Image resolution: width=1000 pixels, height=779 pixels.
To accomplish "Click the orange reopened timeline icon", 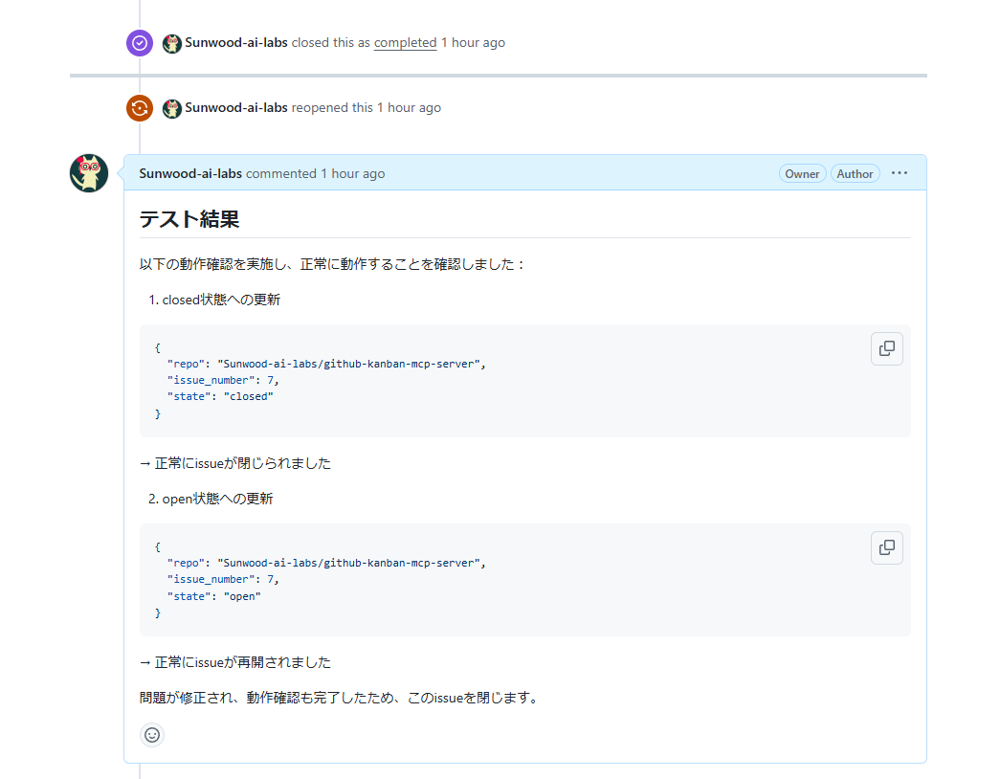I will click(x=140, y=108).
